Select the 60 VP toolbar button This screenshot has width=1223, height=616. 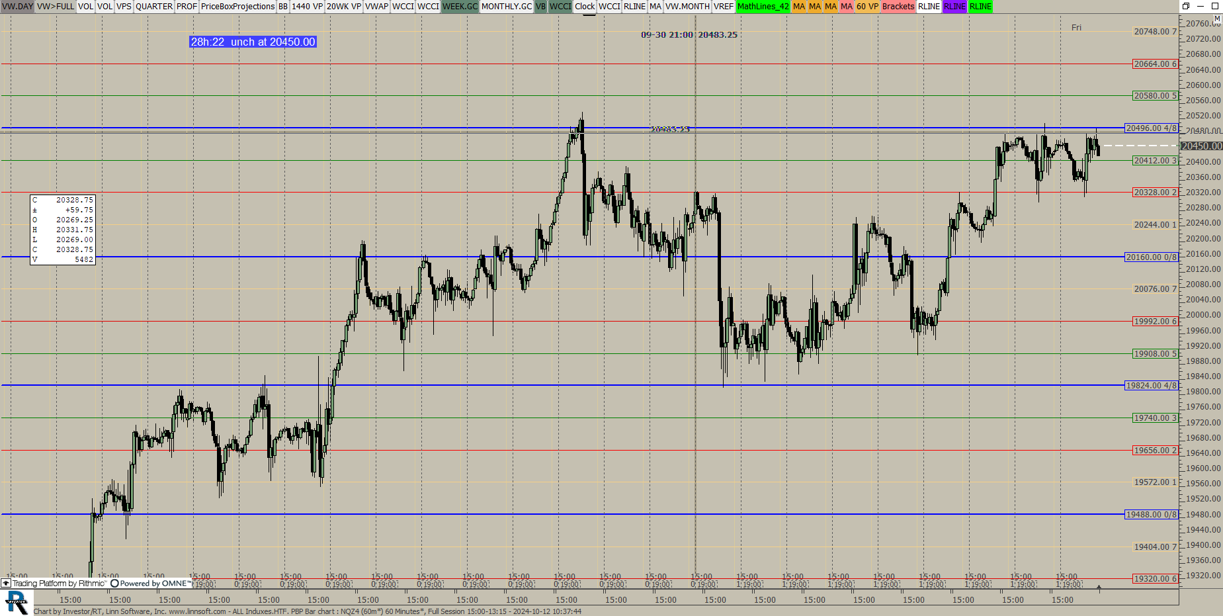tap(867, 7)
